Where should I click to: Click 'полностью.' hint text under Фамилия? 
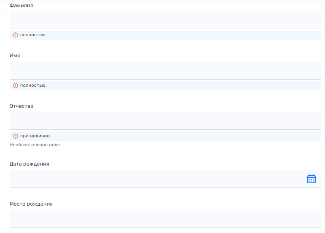33,35
